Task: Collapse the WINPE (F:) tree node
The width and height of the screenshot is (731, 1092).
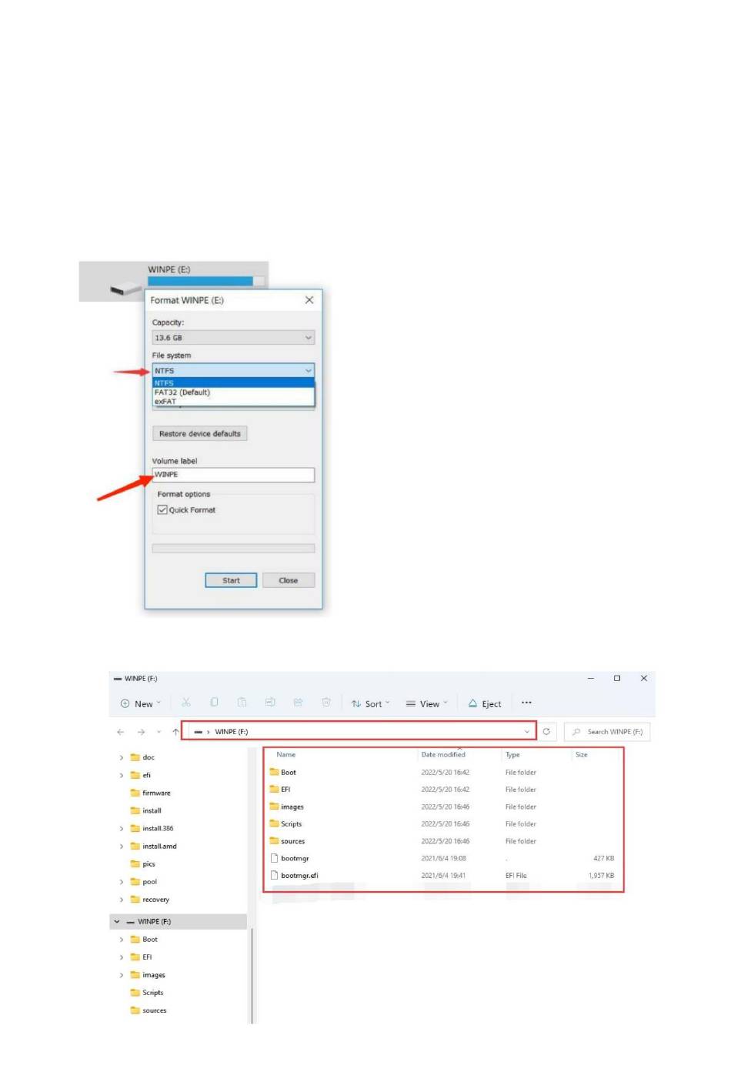Action: pyautogui.click(x=117, y=922)
